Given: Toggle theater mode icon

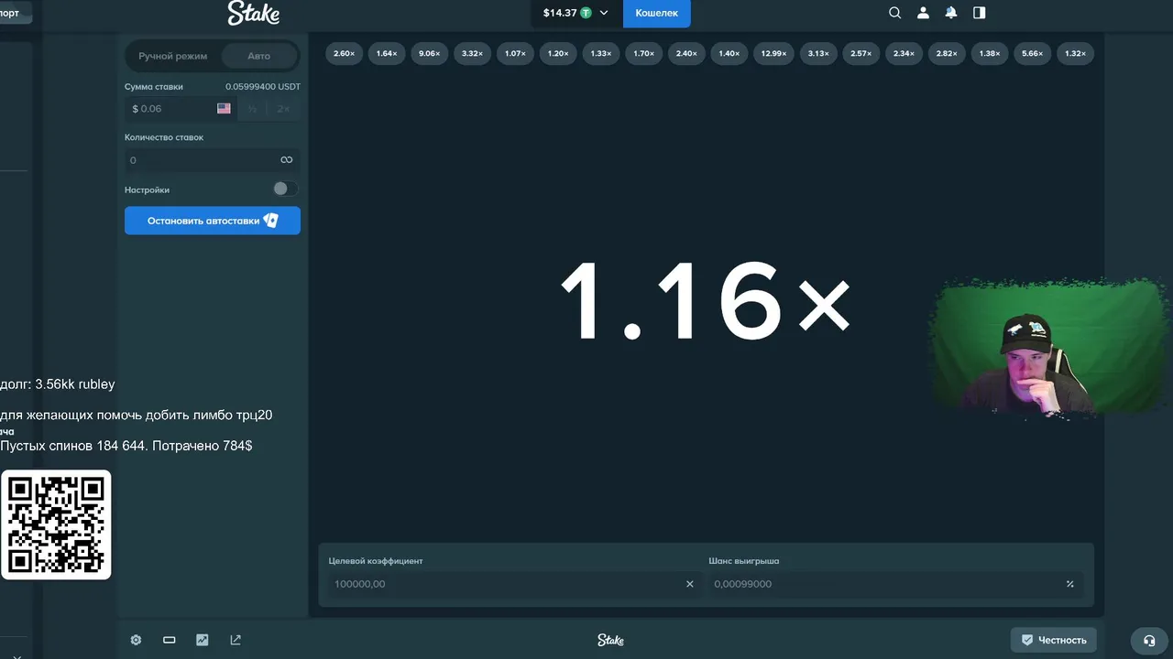Looking at the screenshot, I should (169, 640).
